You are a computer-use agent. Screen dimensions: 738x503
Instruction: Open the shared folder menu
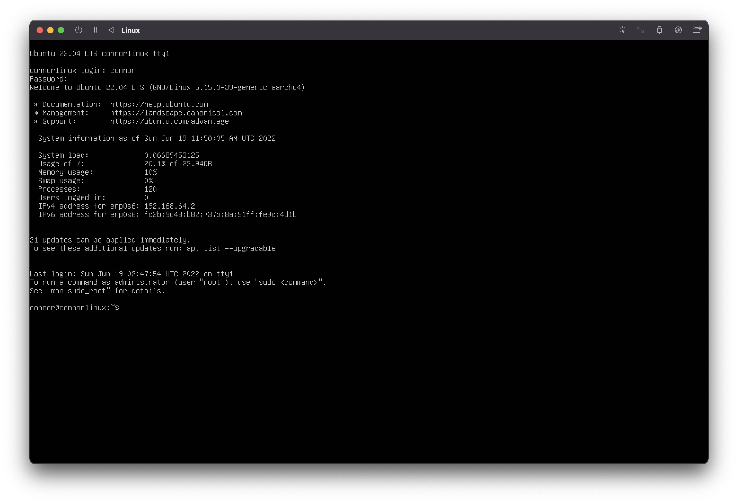pyautogui.click(x=697, y=30)
